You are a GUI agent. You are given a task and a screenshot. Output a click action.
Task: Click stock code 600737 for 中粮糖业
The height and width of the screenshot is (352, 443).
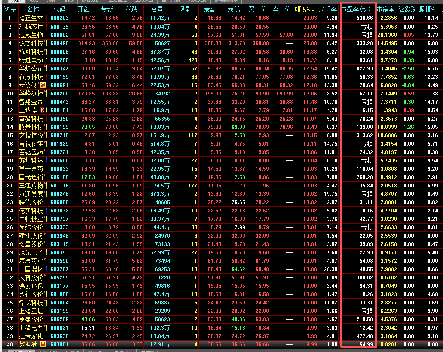pyautogui.click(x=60, y=219)
